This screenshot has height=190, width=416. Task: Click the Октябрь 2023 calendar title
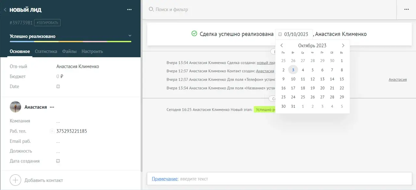(312, 45)
